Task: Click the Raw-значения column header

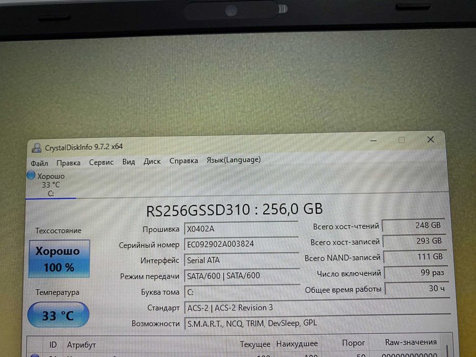Action: click(411, 342)
